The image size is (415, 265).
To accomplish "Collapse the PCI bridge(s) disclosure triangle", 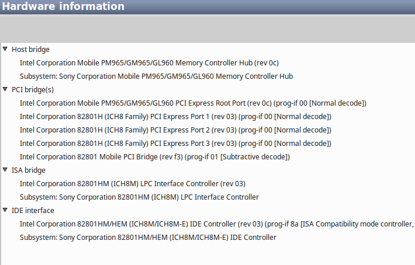I will coord(5,89).
